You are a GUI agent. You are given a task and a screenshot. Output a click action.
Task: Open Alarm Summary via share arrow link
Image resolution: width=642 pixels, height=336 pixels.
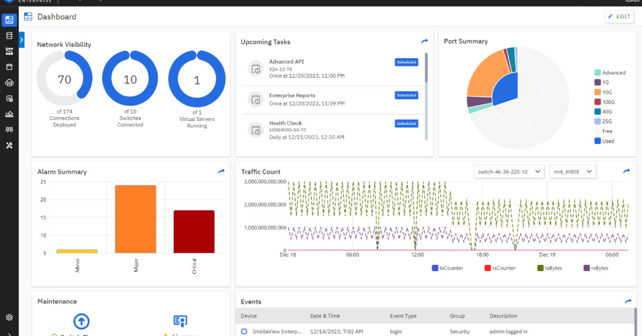(x=221, y=172)
